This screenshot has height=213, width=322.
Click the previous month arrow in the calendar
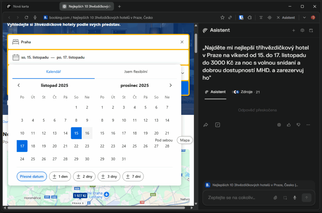pos(19,85)
